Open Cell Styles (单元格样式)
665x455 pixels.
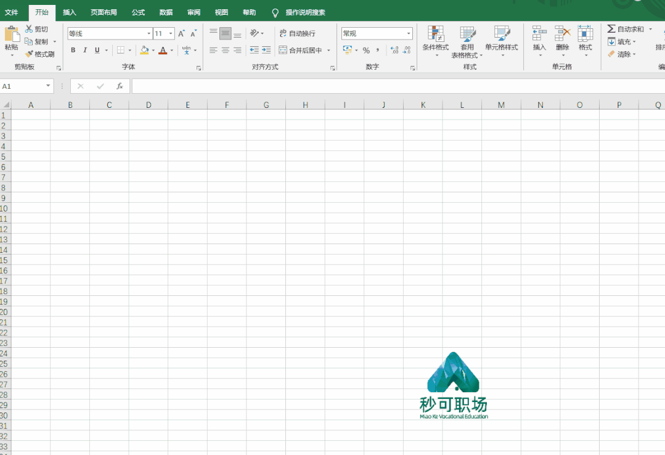click(x=502, y=41)
